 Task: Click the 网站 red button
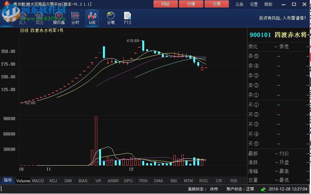tap(165, 4)
